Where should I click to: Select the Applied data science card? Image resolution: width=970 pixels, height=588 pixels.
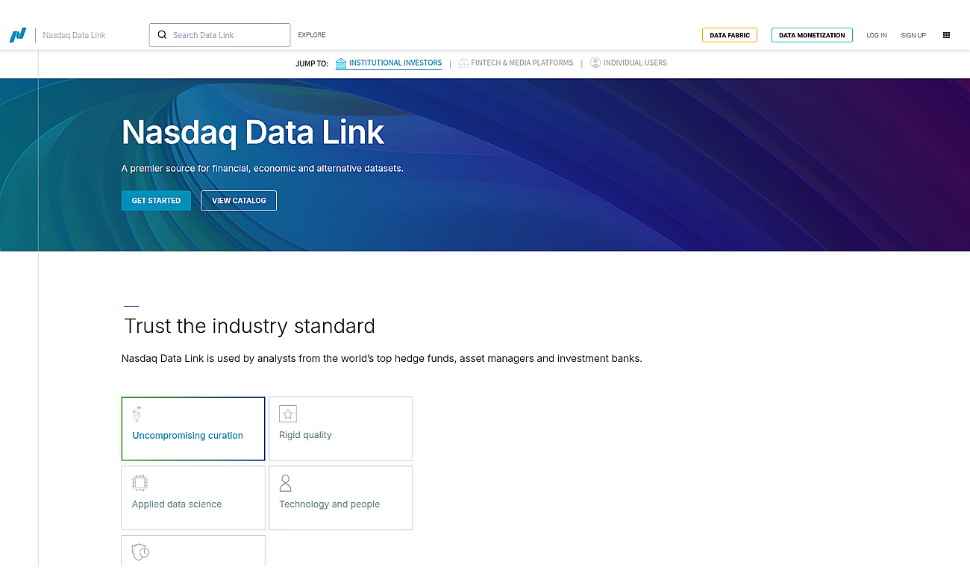(193, 498)
